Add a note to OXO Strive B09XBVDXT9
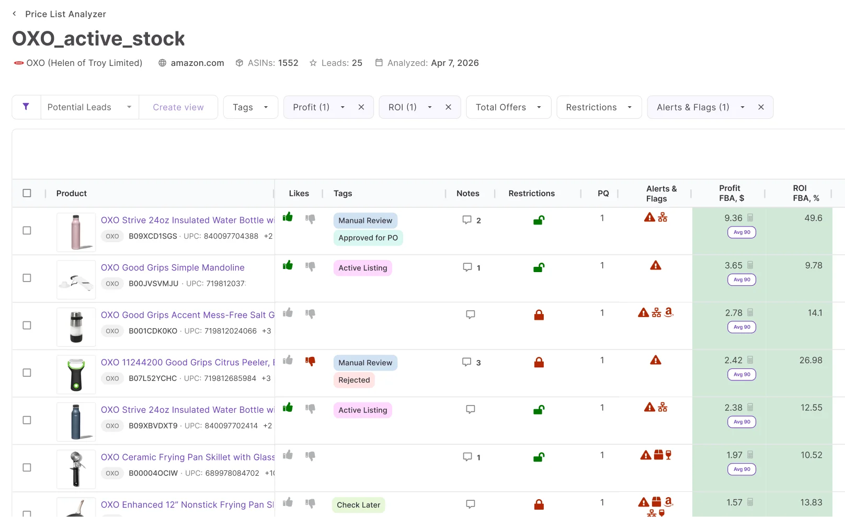This screenshot has width=845, height=517. (x=471, y=409)
